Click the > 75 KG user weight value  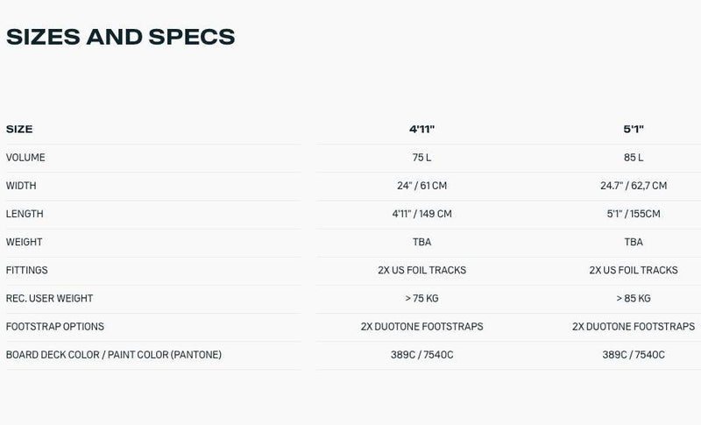[x=421, y=298]
